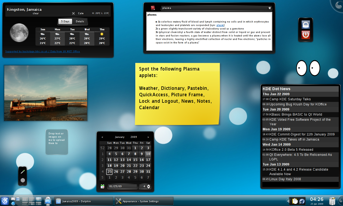Open "KOffice 2.0 Beta 5 Released" news item
343x206 pixels.
291,150
